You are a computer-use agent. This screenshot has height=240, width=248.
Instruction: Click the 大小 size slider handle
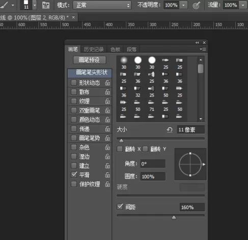tap(121, 140)
